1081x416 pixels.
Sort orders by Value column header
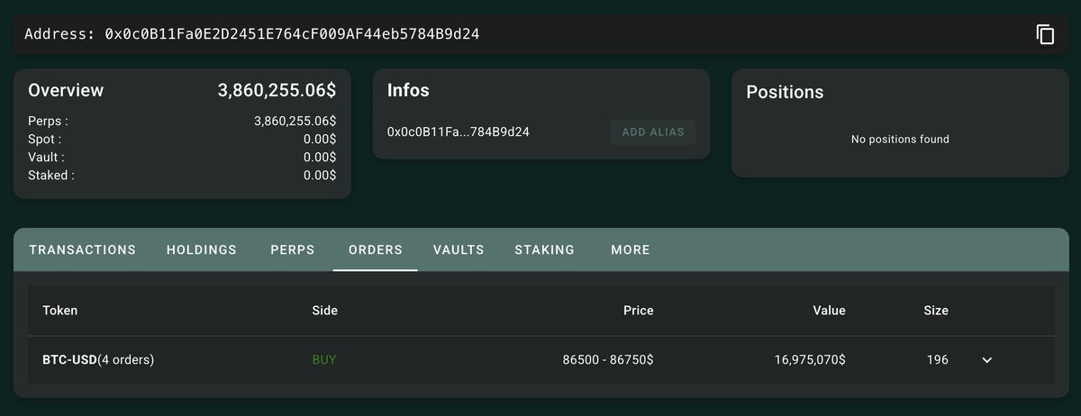(x=829, y=311)
